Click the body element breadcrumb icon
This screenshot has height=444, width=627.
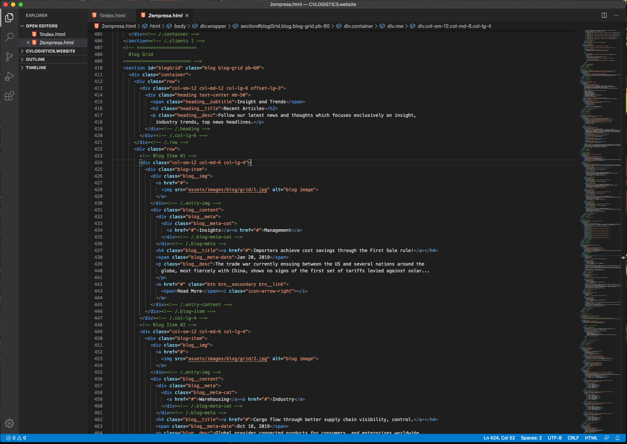(x=169, y=26)
